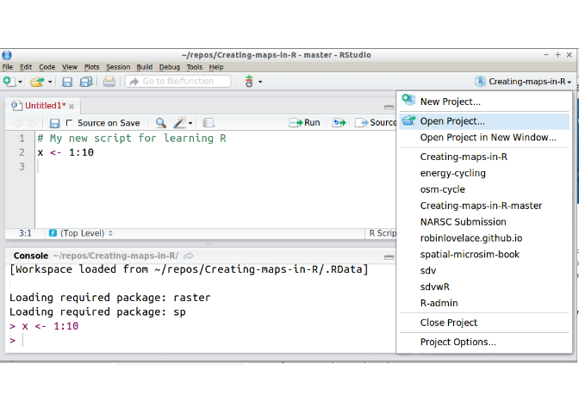Choose Close Project from menu
The height and width of the screenshot is (413, 579).
click(484, 323)
